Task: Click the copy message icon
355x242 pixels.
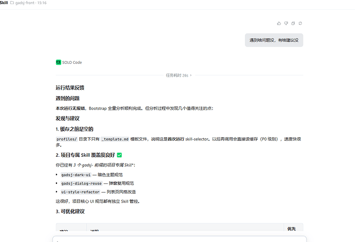Action: tap(293, 23)
